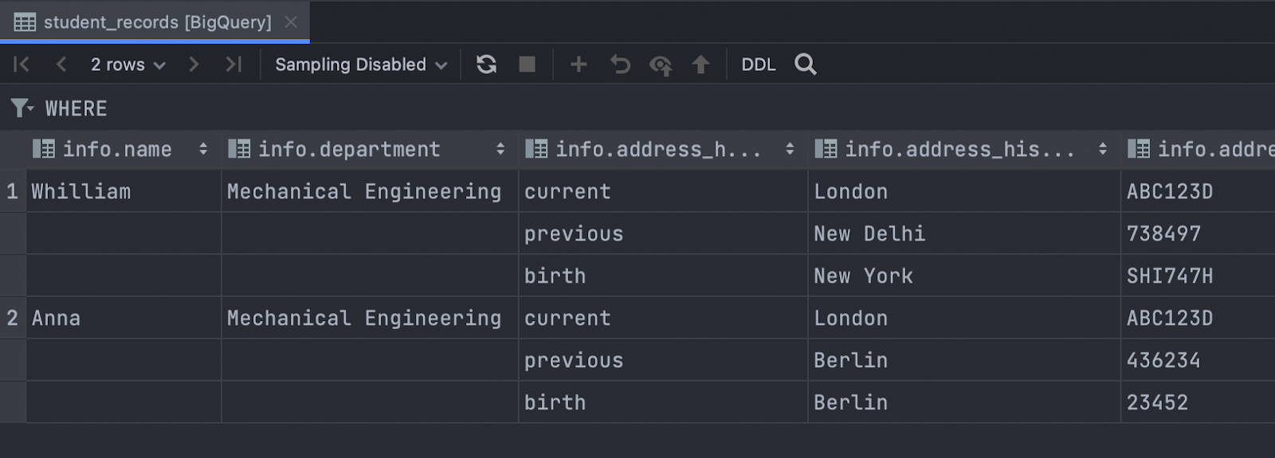Screen dimensions: 1275x458
Task: Go to previous page arrow
Action: point(61,65)
